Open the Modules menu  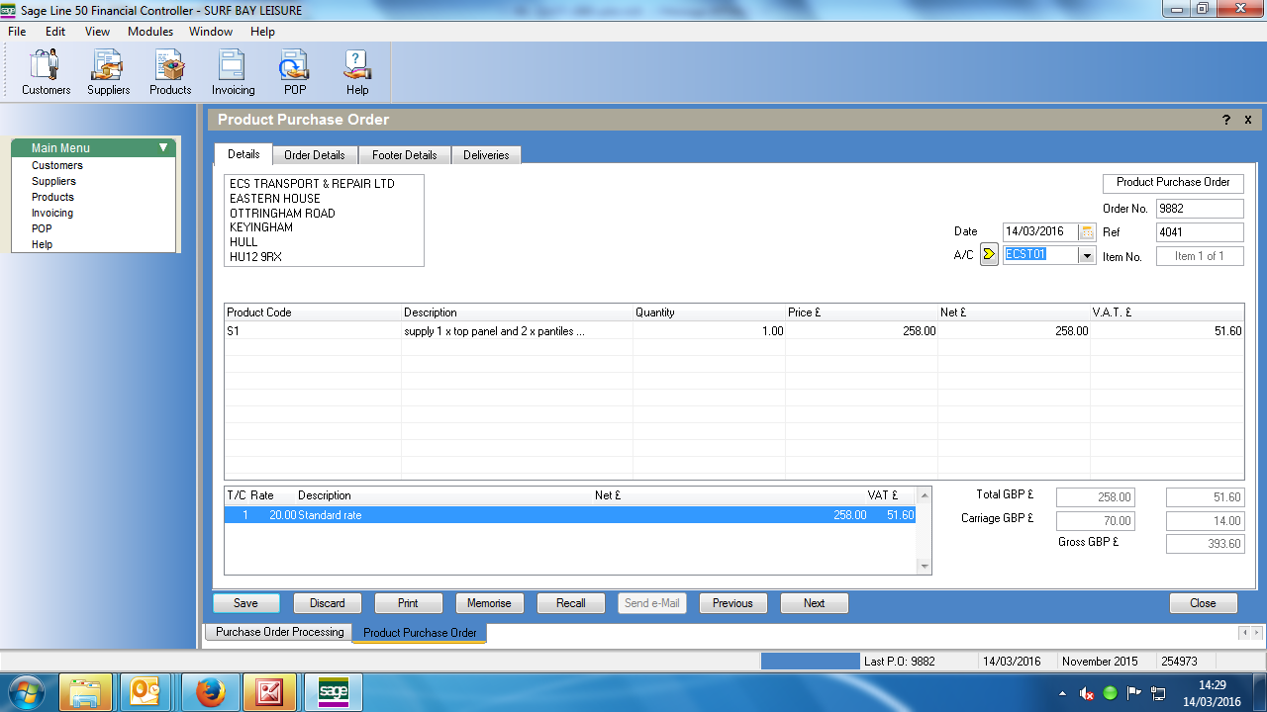tap(150, 32)
